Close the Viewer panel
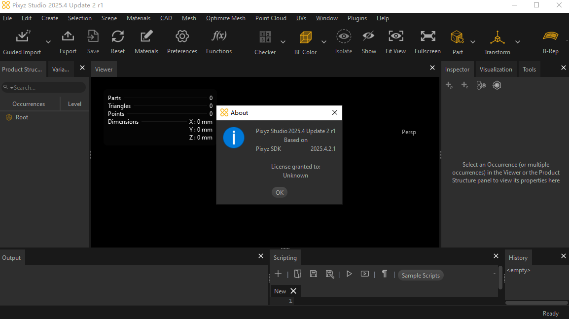This screenshot has height=319, width=569. click(x=432, y=68)
